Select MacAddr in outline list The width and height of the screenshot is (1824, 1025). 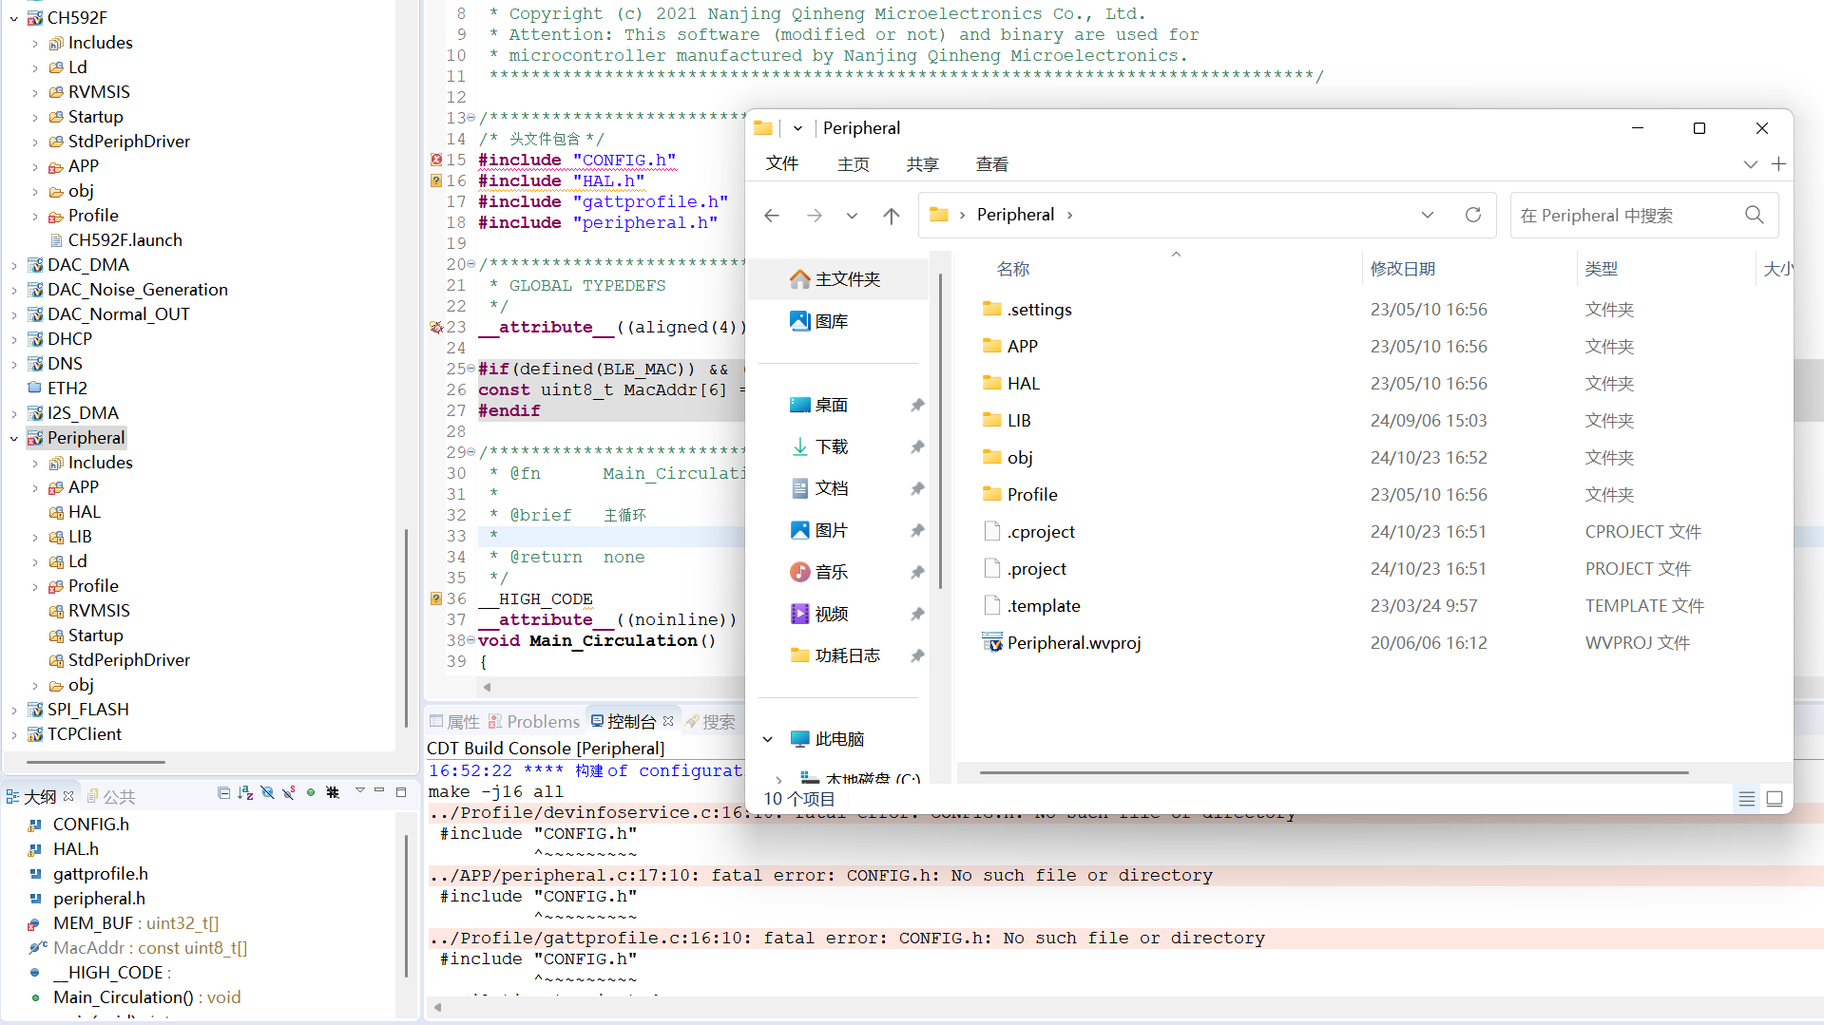139,948
